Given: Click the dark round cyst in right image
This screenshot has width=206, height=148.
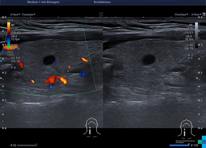Looking at the screenshot, I should pos(148,60).
